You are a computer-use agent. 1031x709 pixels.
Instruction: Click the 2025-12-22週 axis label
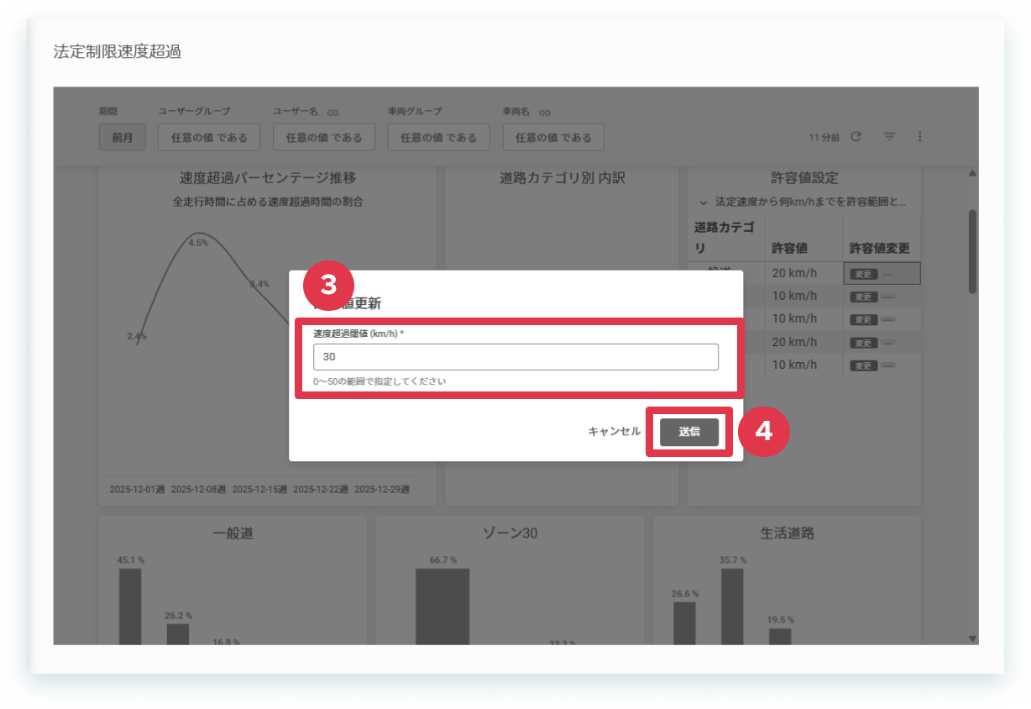[x=321, y=489]
